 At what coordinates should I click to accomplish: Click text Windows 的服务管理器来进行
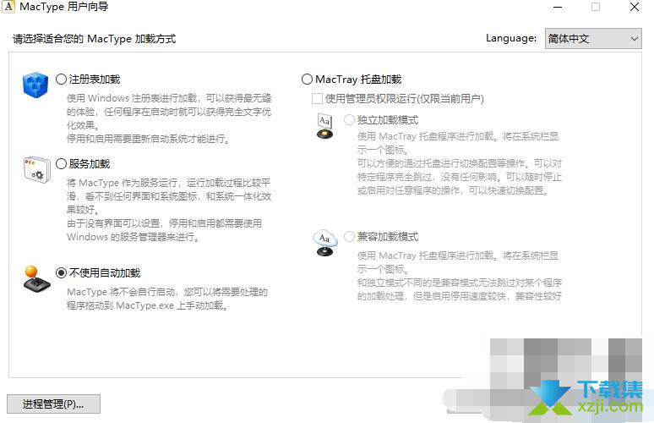tap(134, 237)
